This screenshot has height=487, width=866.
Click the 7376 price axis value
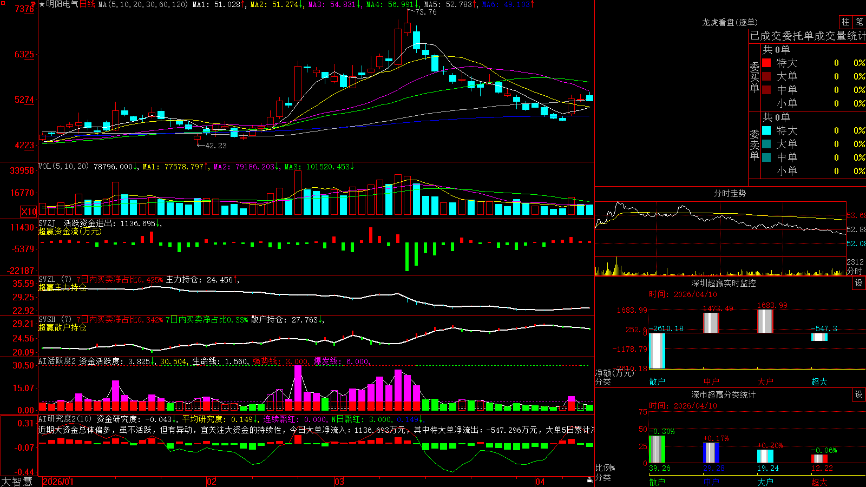[24, 9]
